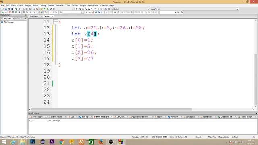Click the Find magnifier toolbar icon
The image size is (258, 145).
[34, 9]
